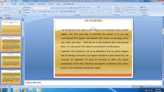The image size is (164, 92).
Task: Open the Foxit Reader PDF tab
Action: click(x=68, y=4)
